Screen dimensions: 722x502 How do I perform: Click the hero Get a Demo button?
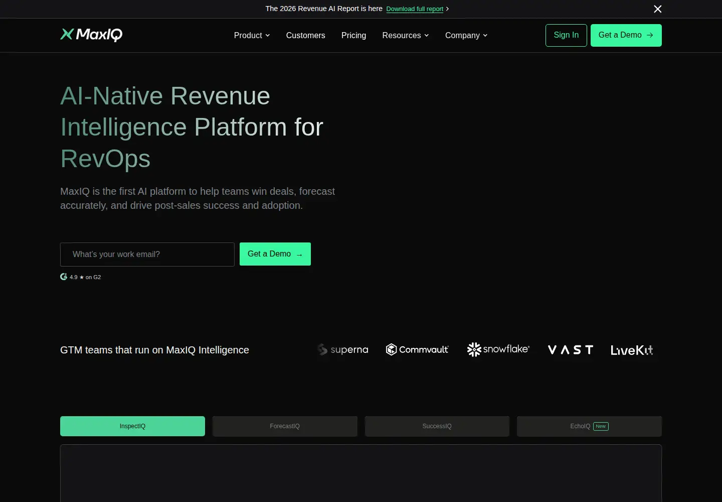275,254
